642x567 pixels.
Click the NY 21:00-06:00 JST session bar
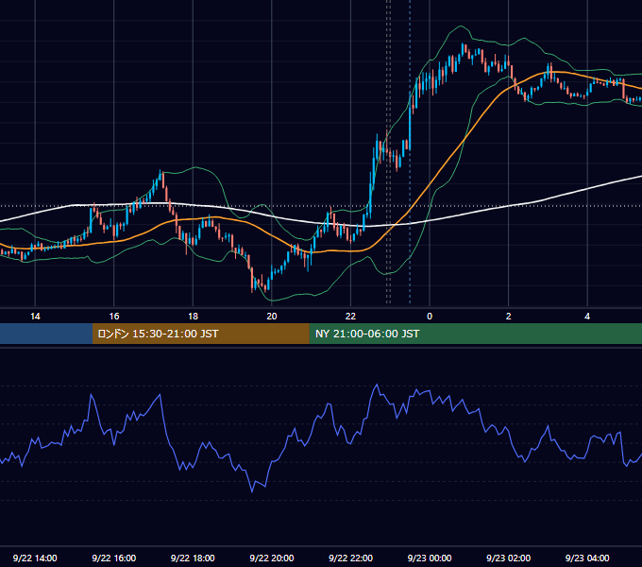[x=475, y=334]
